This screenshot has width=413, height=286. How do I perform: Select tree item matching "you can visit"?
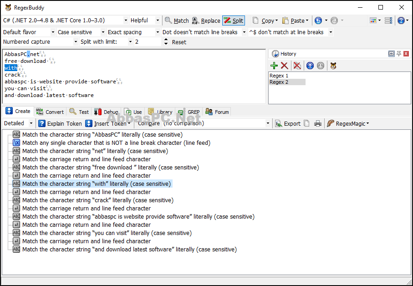click(107, 233)
